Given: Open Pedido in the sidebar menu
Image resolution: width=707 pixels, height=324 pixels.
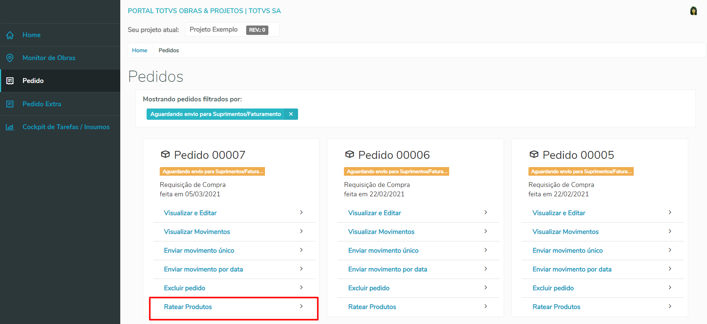Looking at the screenshot, I should click(33, 81).
